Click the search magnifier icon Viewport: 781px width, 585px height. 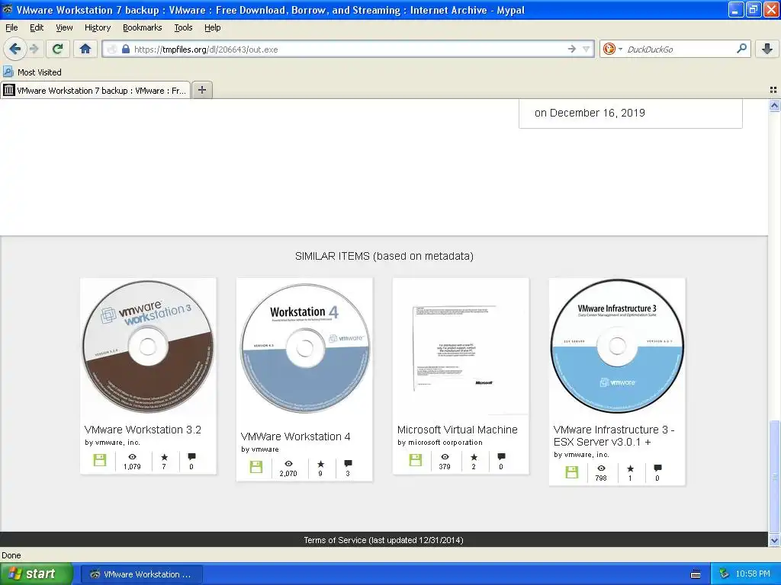click(741, 48)
